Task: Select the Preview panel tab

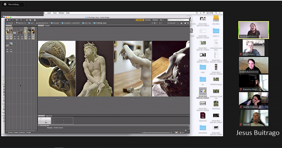Action: click(x=41, y=26)
